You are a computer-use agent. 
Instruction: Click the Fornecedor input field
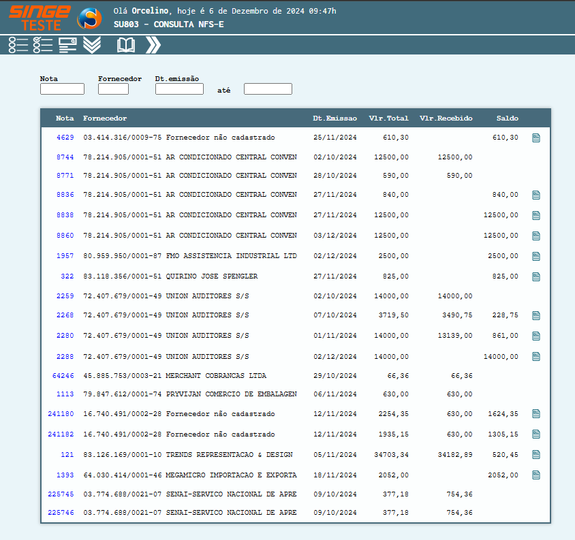(x=113, y=89)
